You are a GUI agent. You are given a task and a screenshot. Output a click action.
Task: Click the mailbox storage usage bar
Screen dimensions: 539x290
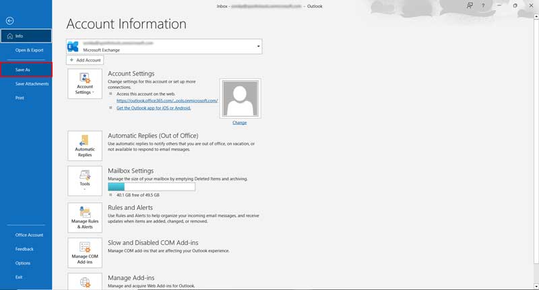(x=152, y=187)
